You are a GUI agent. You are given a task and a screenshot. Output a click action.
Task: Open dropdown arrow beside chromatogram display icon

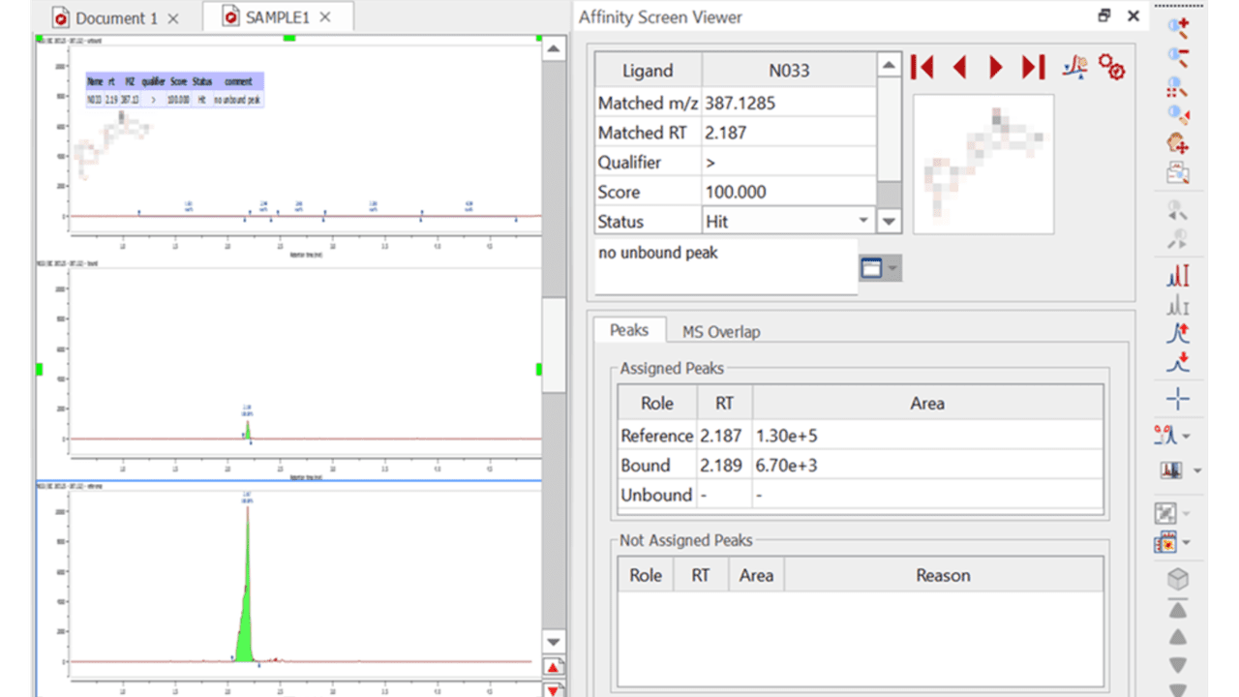(1197, 471)
